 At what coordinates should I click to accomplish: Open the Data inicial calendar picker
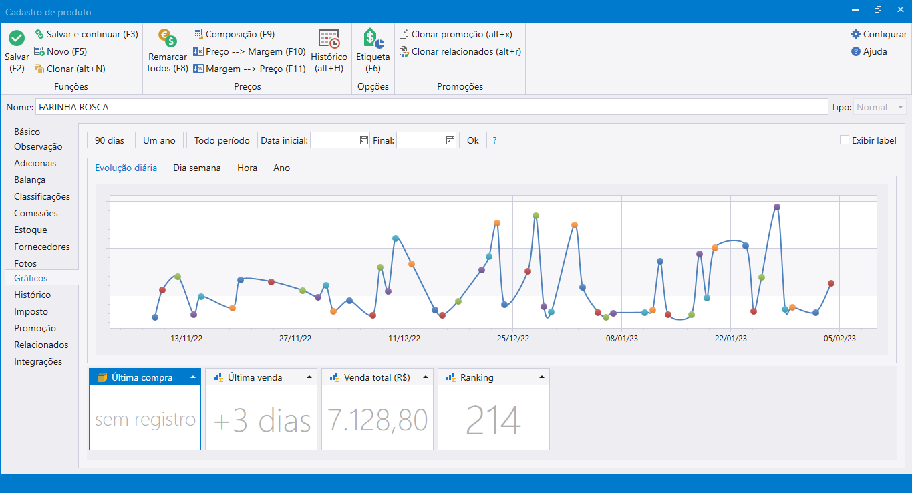point(363,140)
